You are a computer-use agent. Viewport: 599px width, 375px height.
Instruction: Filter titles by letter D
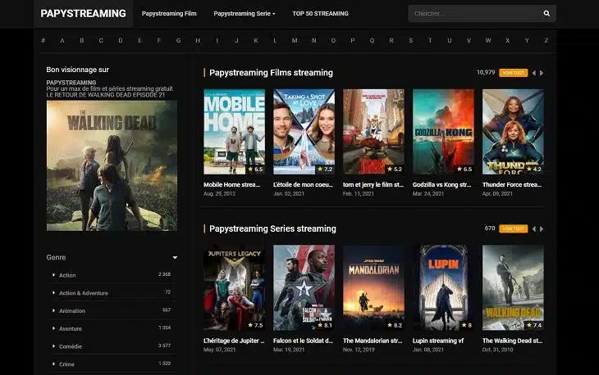(x=121, y=40)
